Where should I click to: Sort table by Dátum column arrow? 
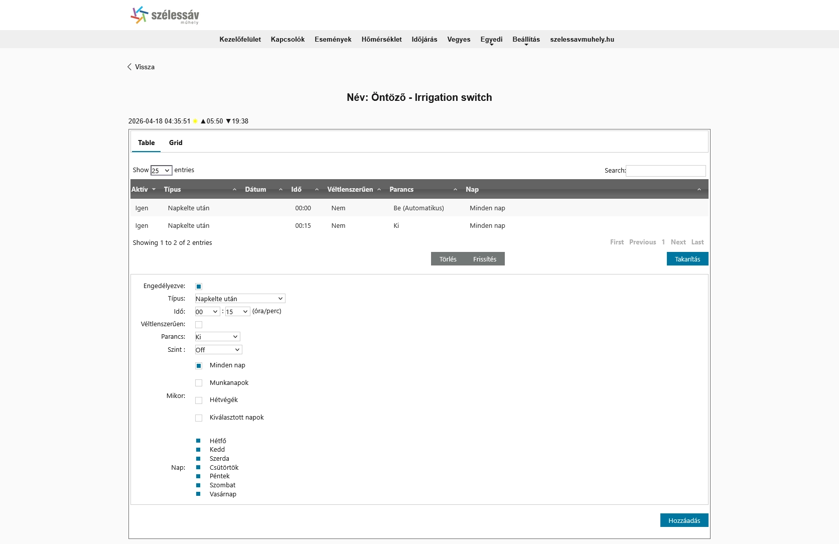(x=281, y=189)
